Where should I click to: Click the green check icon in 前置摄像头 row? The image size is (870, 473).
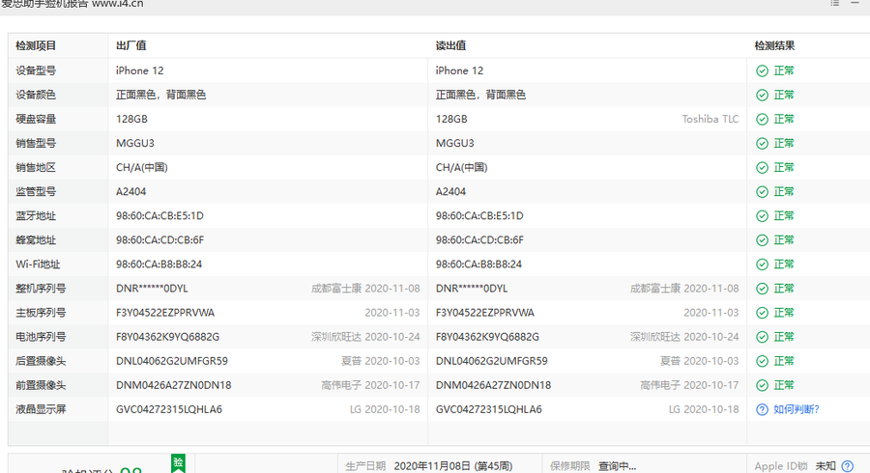coord(762,385)
